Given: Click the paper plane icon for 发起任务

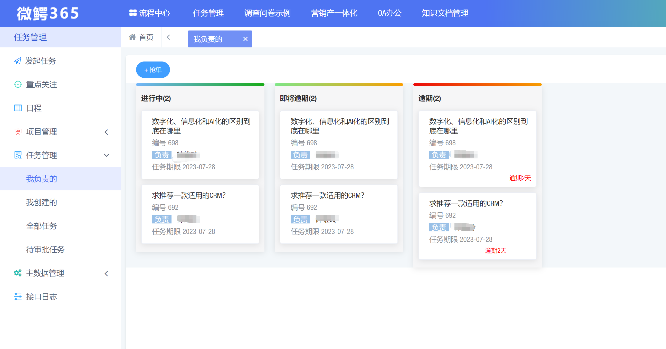Looking at the screenshot, I should click(17, 61).
